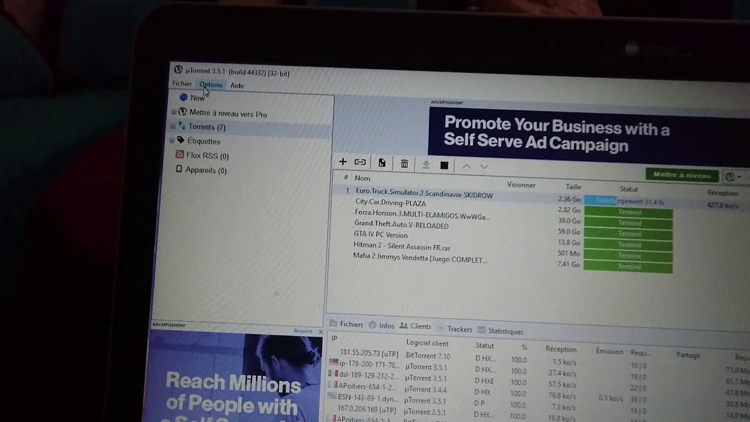
Task: Select the Forza.Horizon.3.MULTI-ELAMIGOS torrent
Action: tap(422, 216)
